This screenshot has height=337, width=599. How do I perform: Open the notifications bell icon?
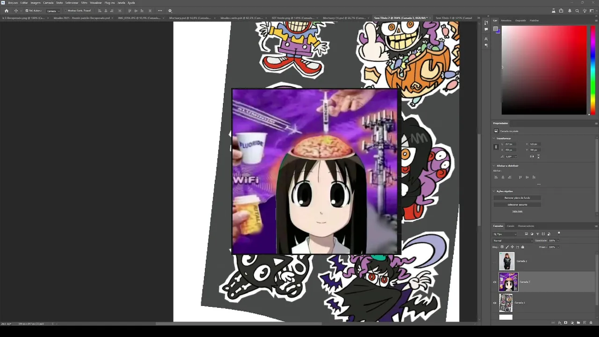click(x=569, y=11)
